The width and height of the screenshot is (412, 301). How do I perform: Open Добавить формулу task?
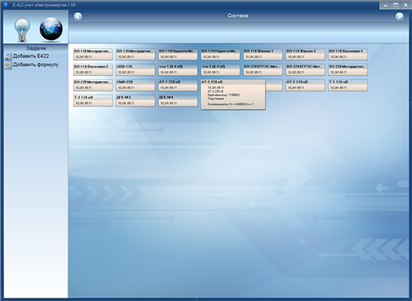[x=31, y=65]
